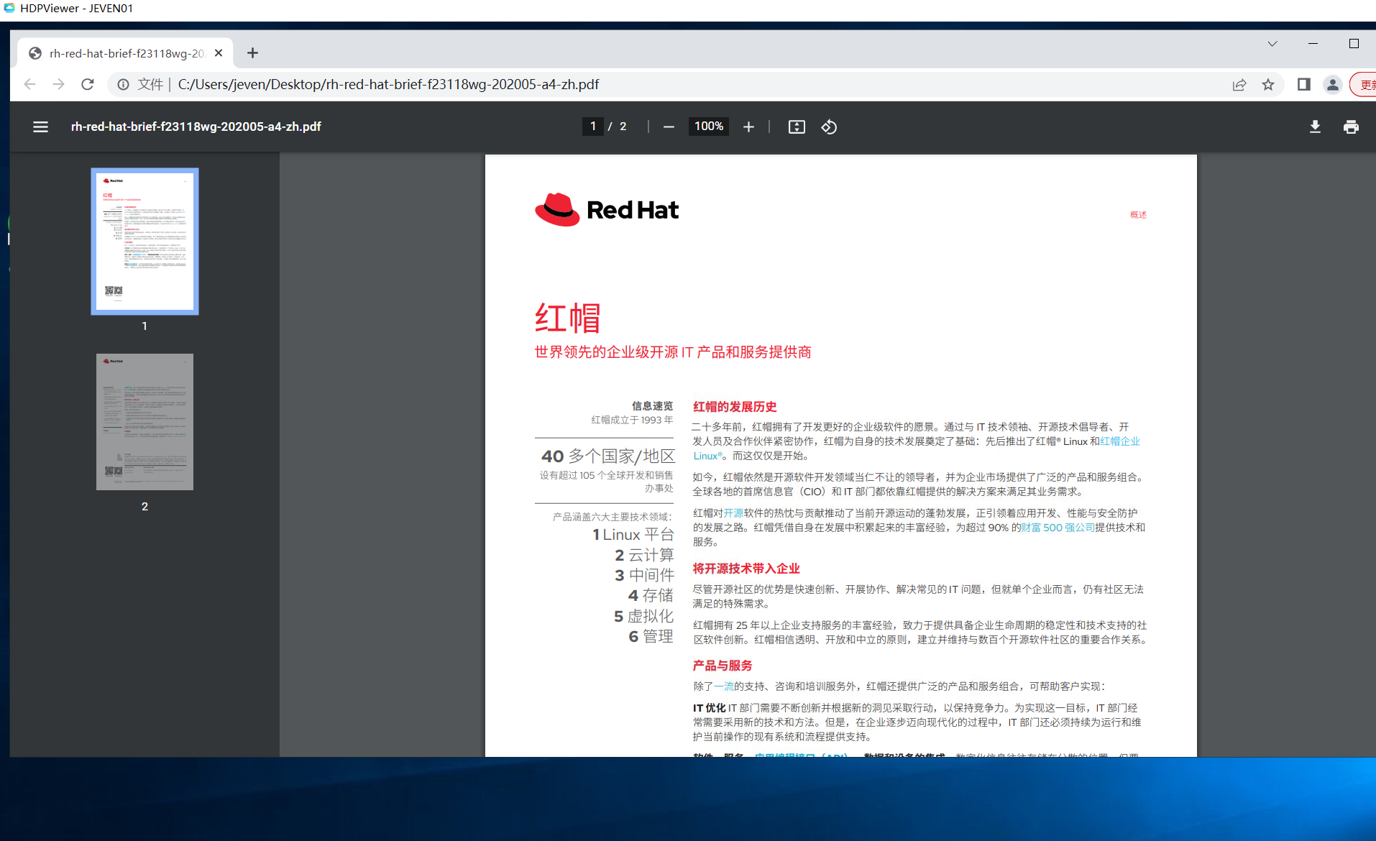Toggle the PDF sidebar menu icon
Image resolution: width=1376 pixels, height=841 pixels.
40,127
